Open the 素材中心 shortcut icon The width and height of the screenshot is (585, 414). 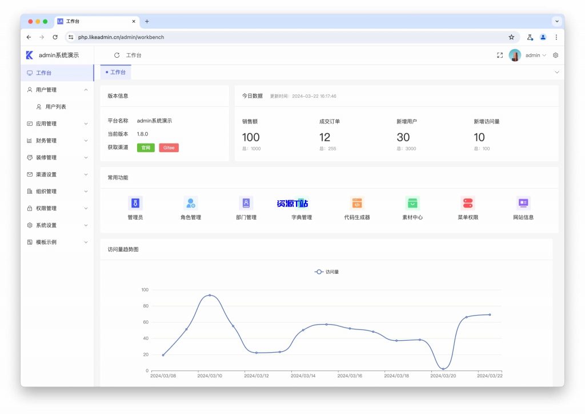412,203
